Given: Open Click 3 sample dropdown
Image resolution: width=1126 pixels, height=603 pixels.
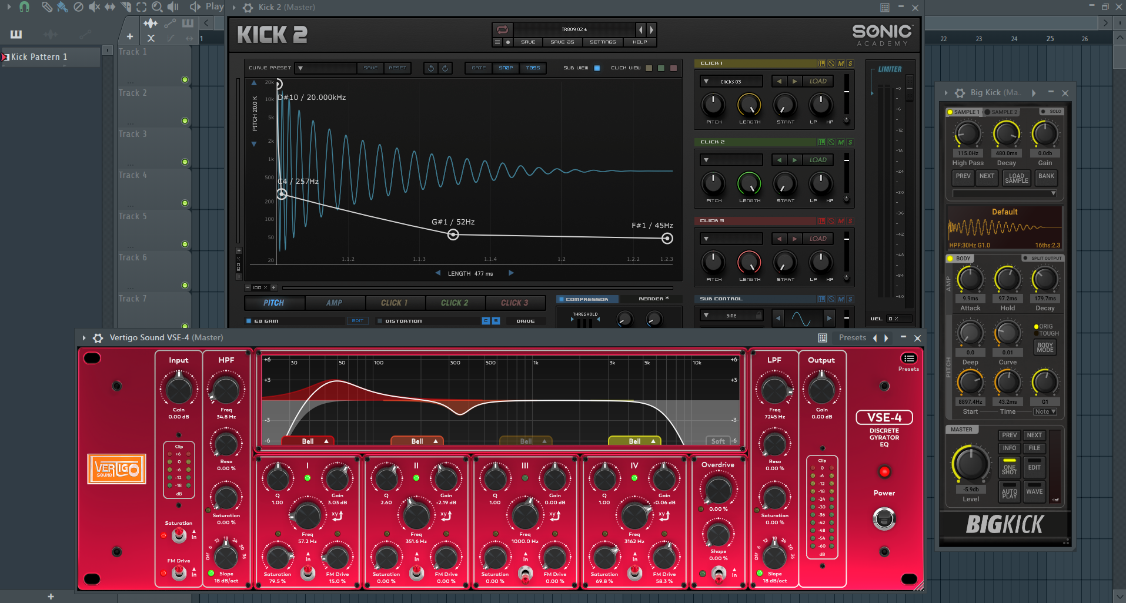Looking at the screenshot, I should pos(731,239).
